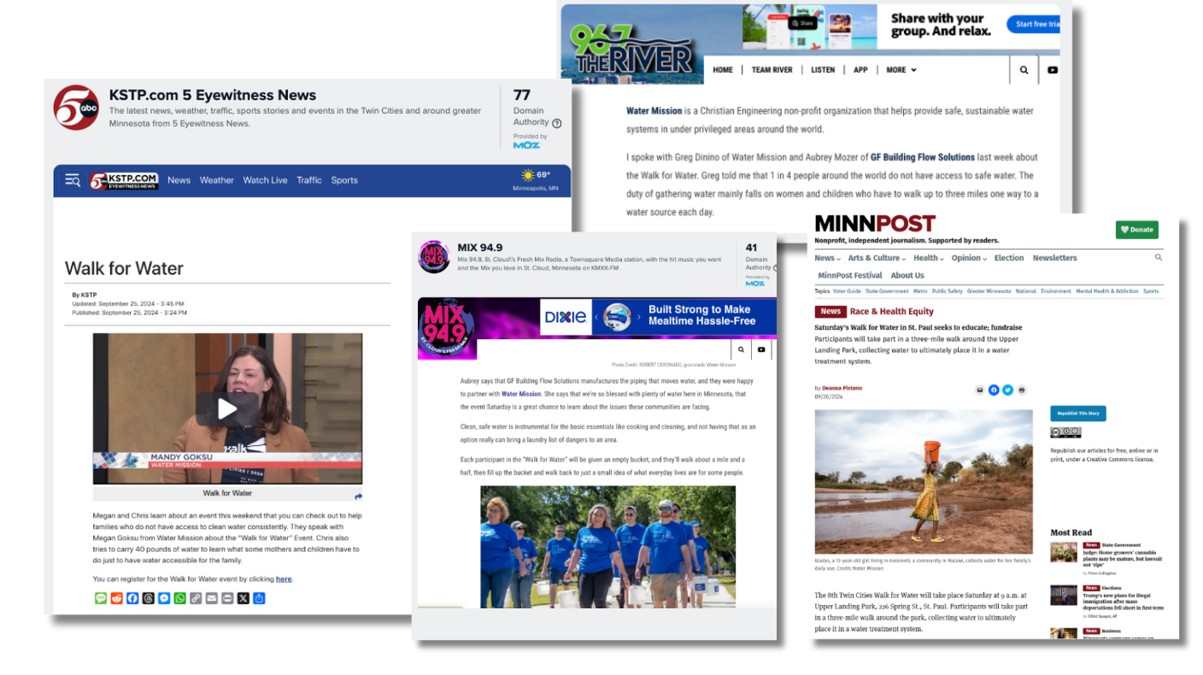Expand the Opinion dropdown on MinnPost
The width and height of the screenshot is (1203, 675).
pos(969,258)
